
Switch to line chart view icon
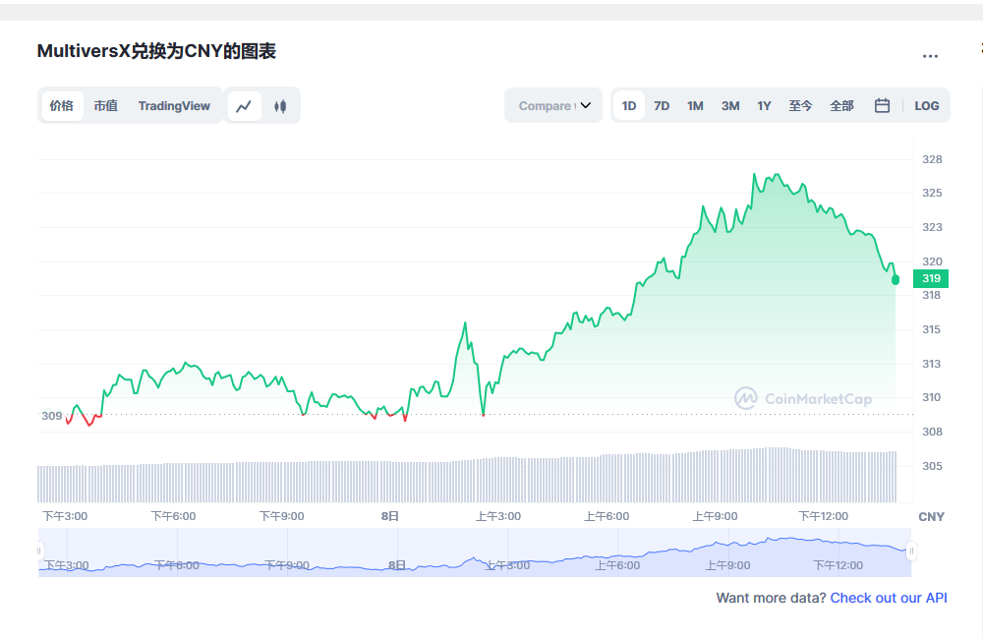[244, 106]
